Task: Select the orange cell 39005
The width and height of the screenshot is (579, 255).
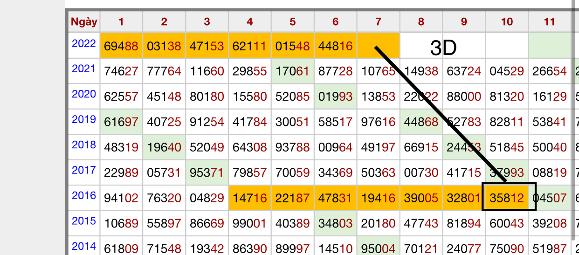Action: tap(421, 198)
